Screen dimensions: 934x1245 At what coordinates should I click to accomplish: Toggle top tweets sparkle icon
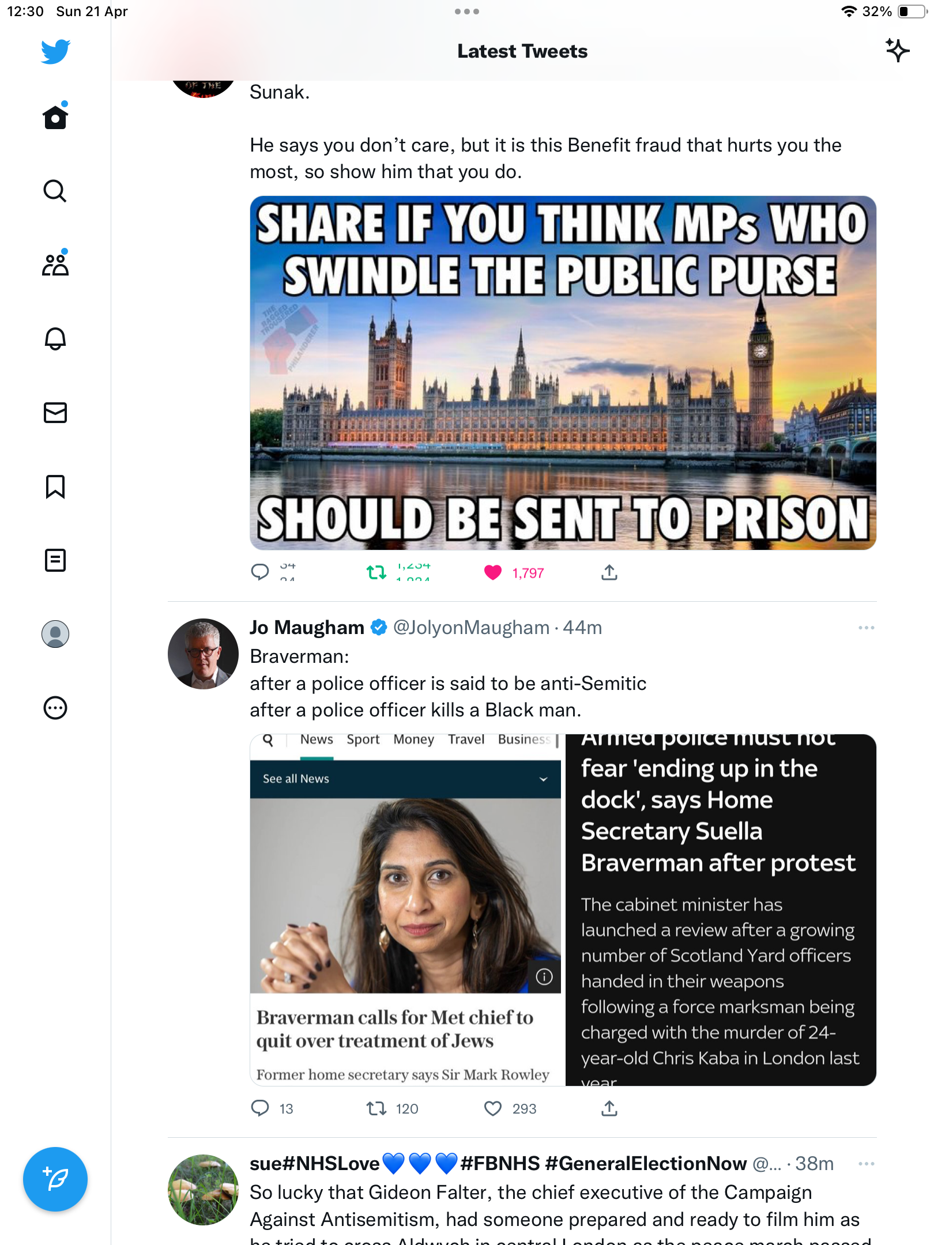[897, 51]
